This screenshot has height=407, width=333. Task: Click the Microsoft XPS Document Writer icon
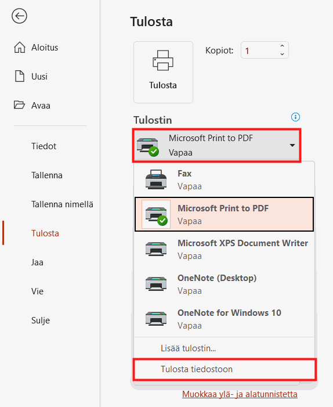pos(156,249)
